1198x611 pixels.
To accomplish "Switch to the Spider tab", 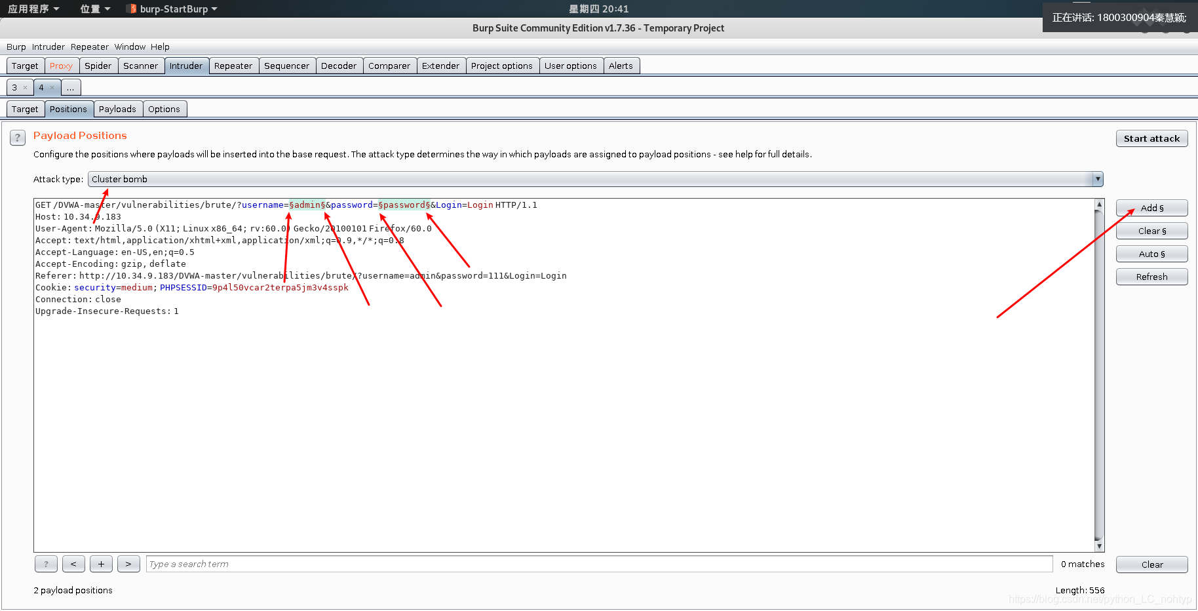I will pyautogui.click(x=98, y=66).
